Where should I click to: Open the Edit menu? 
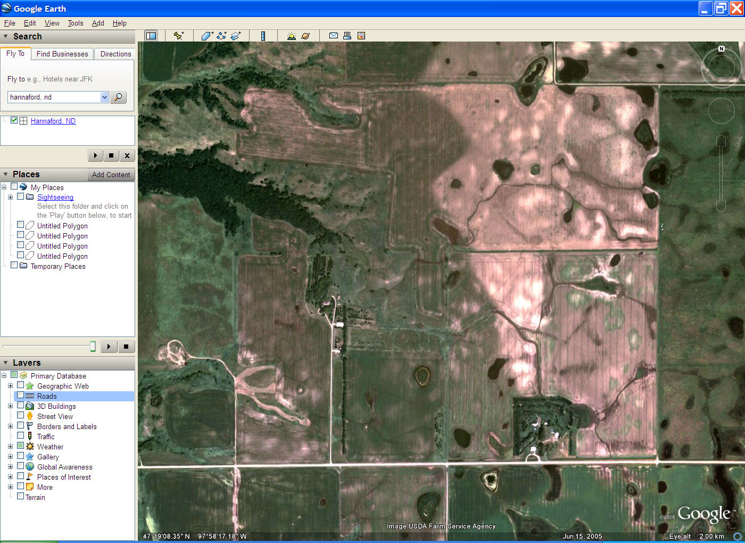tap(30, 23)
